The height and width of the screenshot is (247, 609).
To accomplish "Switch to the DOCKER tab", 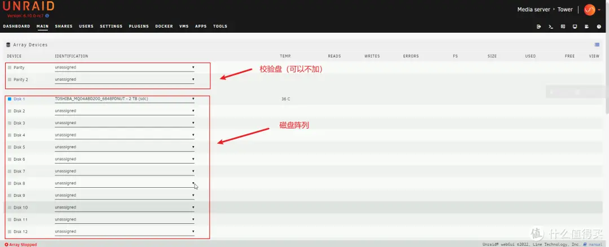I will coord(164,27).
